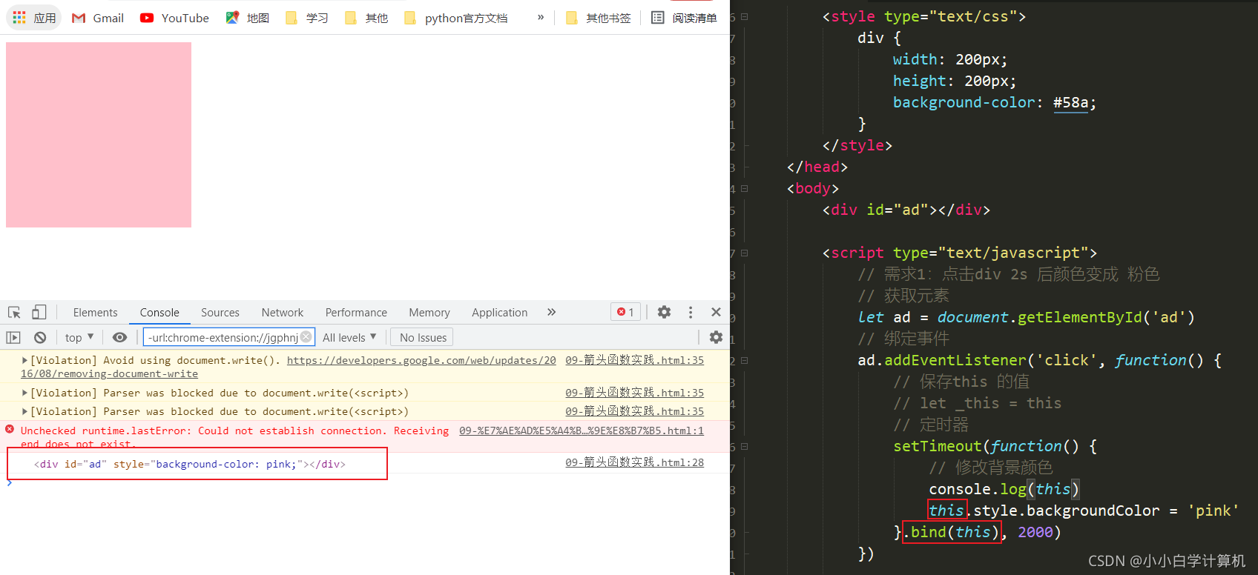1258x575 pixels.
Task: Open source link html:1 of the runtime error
Action: pyautogui.click(x=582, y=431)
